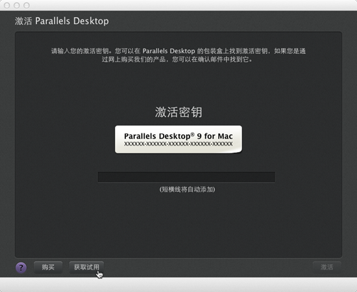Click the 激活 Parallels Desktop window title
This screenshot has height=292, width=357.
(x=62, y=21)
